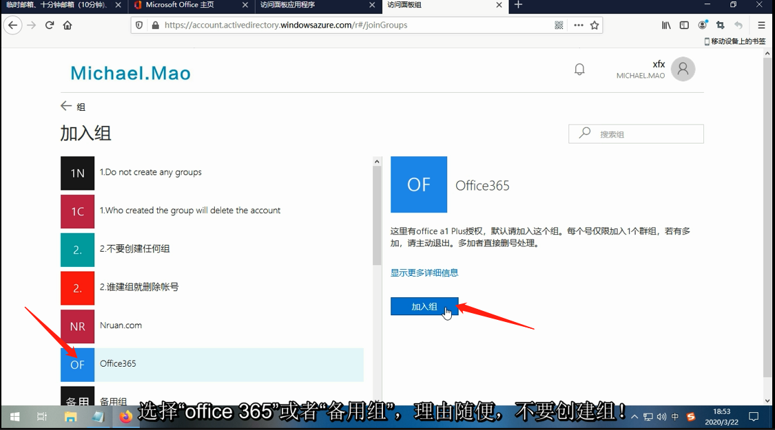Show tracking protection shield info
Viewport: 775px width, 430px height.
tap(139, 25)
